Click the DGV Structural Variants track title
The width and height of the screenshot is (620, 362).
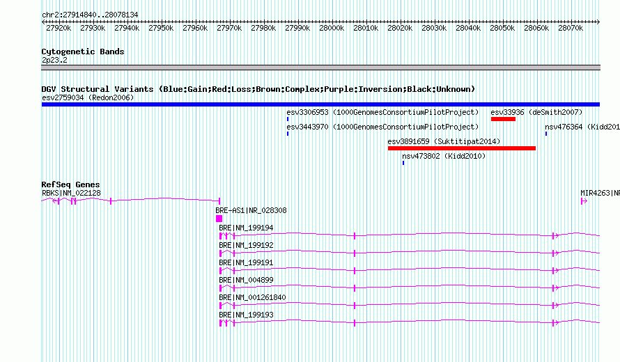click(x=258, y=89)
